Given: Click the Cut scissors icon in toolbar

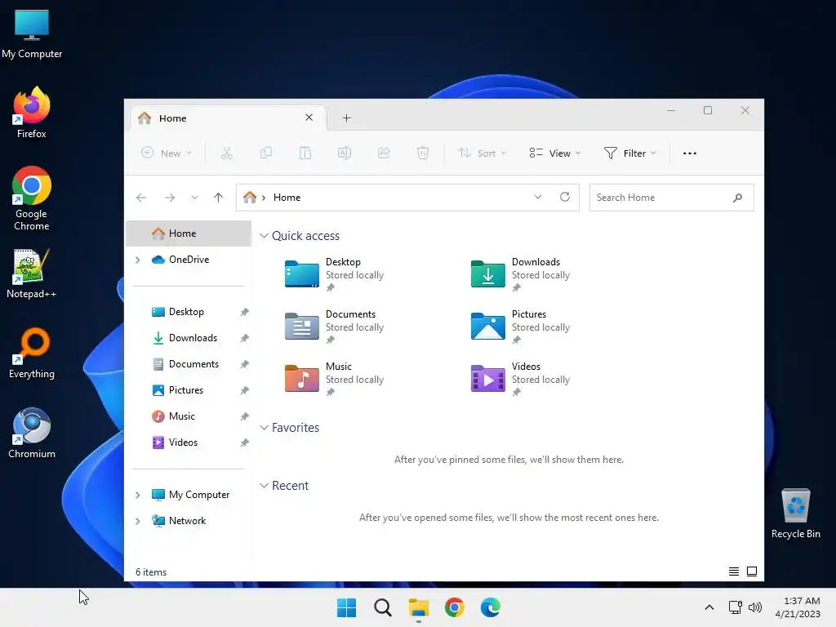Looking at the screenshot, I should tap(227, 153).
